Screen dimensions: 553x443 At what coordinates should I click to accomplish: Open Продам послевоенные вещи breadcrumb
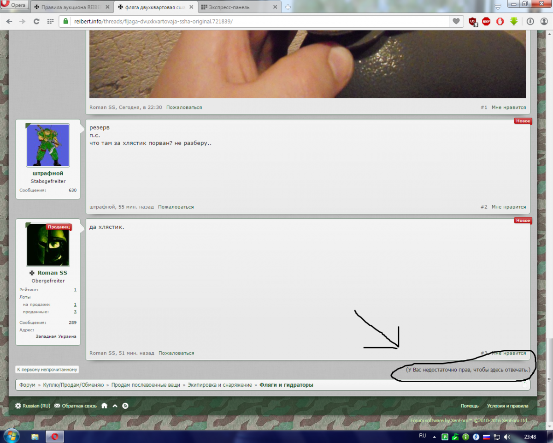click(146, 385)
